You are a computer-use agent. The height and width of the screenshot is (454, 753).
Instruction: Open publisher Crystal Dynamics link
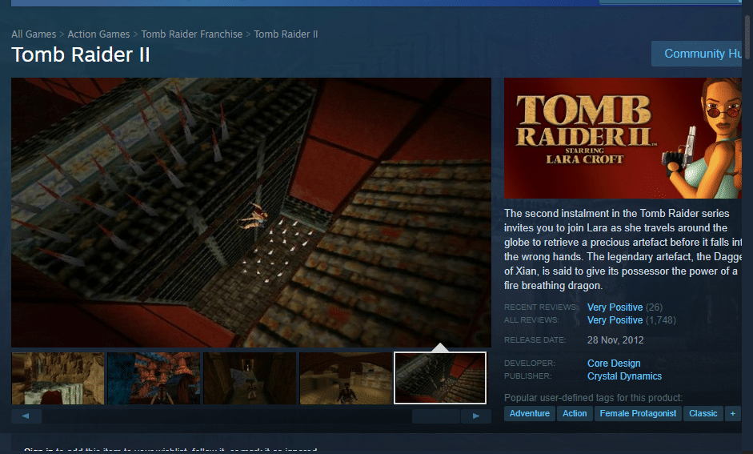click(624, 376)
